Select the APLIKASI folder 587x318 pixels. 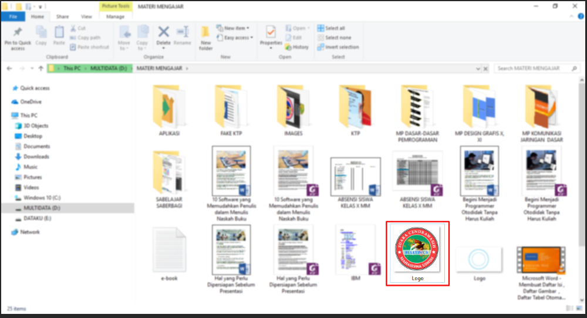(x=169, y=111)
